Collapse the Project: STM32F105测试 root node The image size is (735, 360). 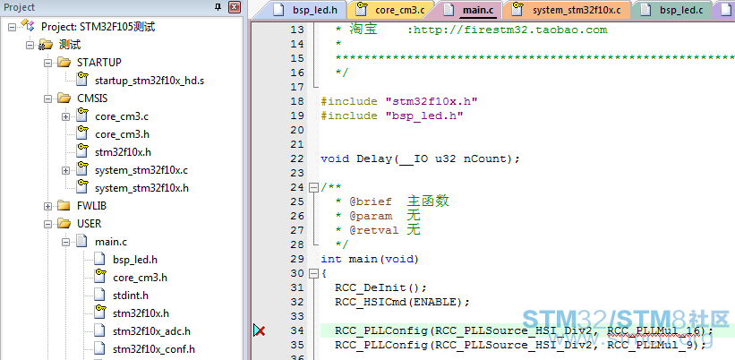13,27
